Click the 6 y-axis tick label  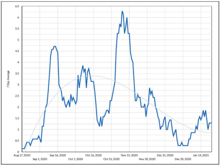(18, 18)
